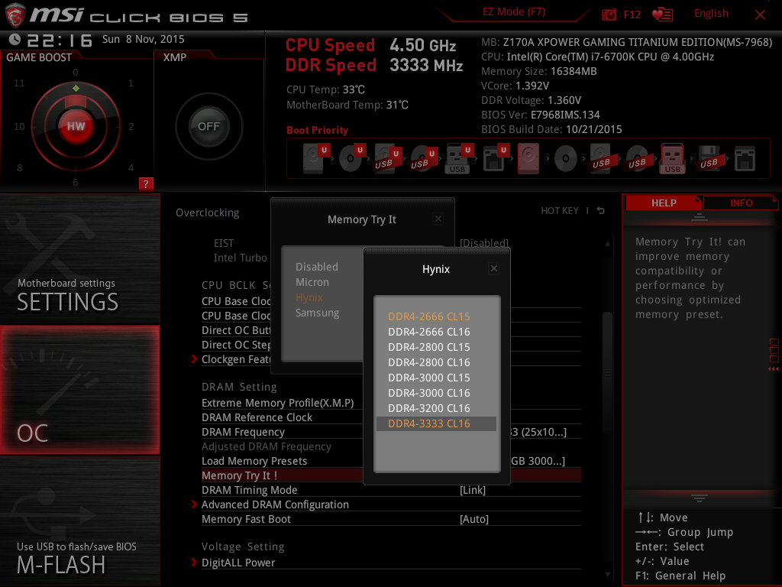Click the BIOS clock time display
Screen dimensions: 782x587
pos(60,40)
